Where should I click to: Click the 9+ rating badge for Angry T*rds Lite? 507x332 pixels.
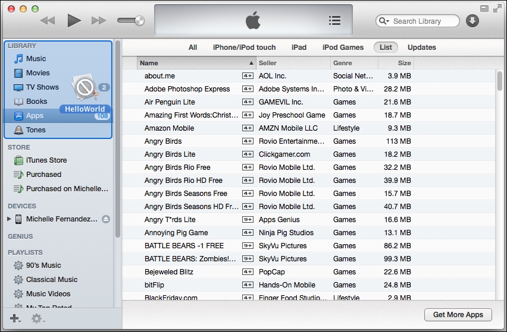(248, 220)
